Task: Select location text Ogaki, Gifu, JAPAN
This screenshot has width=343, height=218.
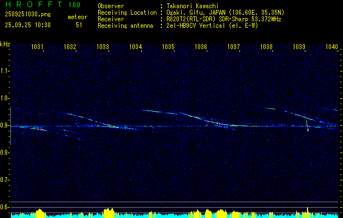Action: 196,13
